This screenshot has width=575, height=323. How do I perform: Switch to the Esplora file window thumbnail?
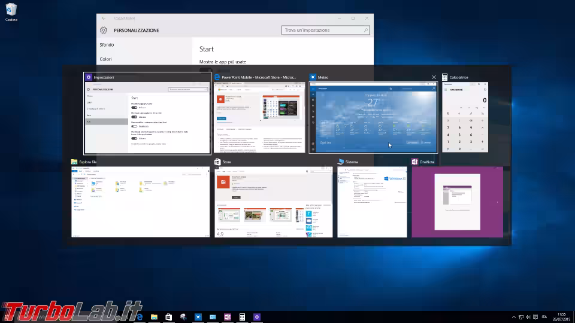click(x=140, y=202)
